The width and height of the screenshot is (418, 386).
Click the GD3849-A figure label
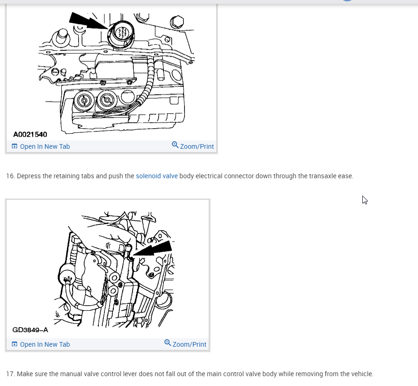click(30, 330)
